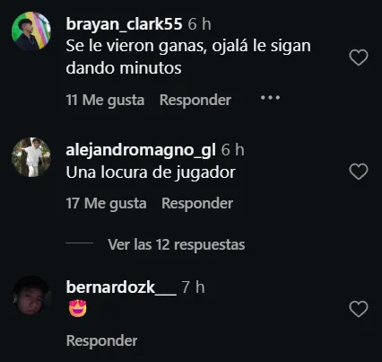Image resolution: width=382 pixels, height=362 pixels.
Task: Reply to brayan_clark55's comment via Responder
Action: pos(195,100)
